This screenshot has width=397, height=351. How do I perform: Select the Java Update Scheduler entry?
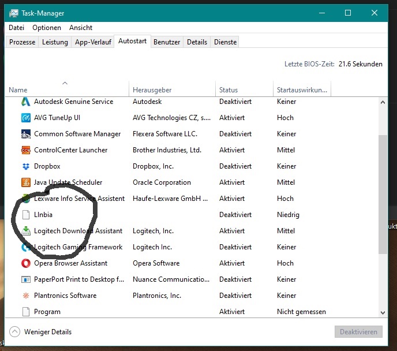(68, 182)
